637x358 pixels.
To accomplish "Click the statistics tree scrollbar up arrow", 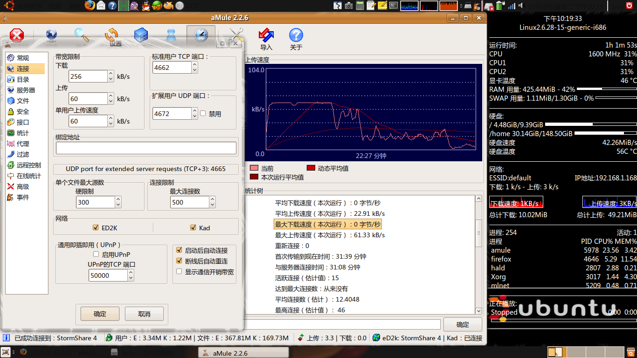I will click(x=478, y=199).
